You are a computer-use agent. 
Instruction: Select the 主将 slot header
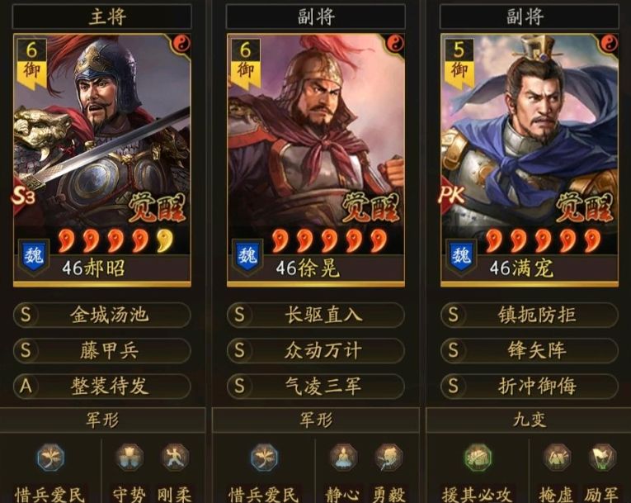coord(101,17)
